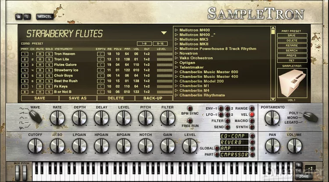Screen dimensions: 329x182
Task: Open the Strawberry Flutes preset dropdown arrow
Action: click(x=164, y=33)
